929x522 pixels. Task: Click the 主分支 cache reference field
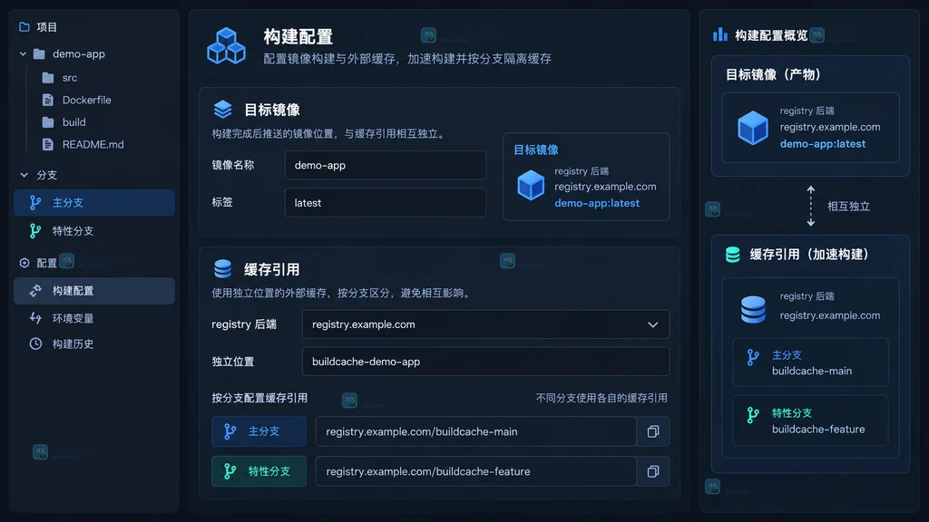click(x=475, y=431)
